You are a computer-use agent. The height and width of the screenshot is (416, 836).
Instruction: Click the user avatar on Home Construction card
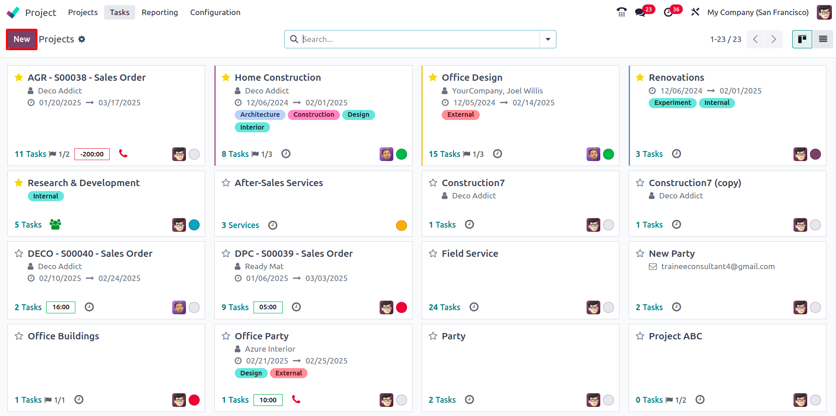386,154
